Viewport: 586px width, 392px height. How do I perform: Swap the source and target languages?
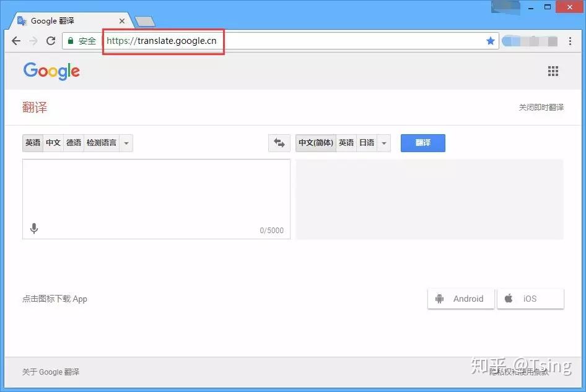coord(279,143)
